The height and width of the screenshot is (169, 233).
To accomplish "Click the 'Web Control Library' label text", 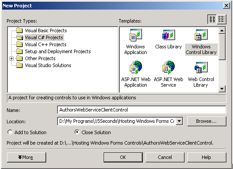I will [201, 82].
